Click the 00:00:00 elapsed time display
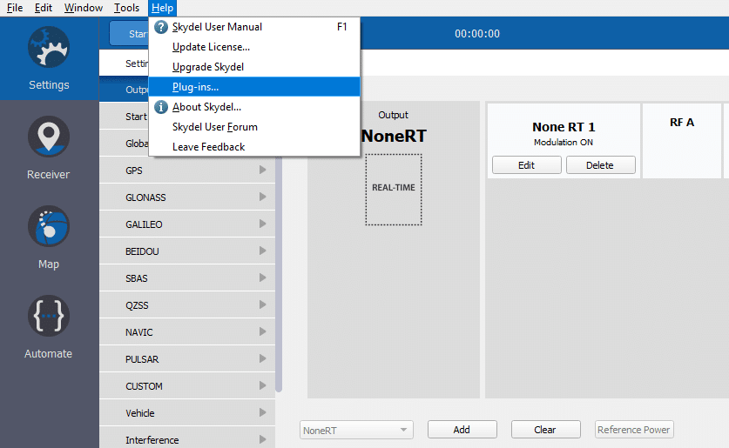The height and width of the screenshot is (448, 729). point(477,33)
